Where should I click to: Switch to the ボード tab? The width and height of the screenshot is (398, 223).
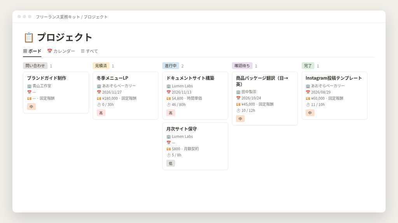32,51
